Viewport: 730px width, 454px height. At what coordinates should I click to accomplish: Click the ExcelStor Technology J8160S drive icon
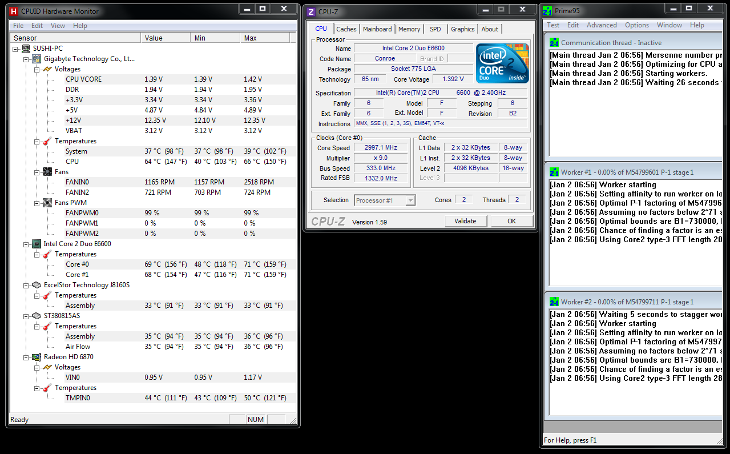pos(37,285)
